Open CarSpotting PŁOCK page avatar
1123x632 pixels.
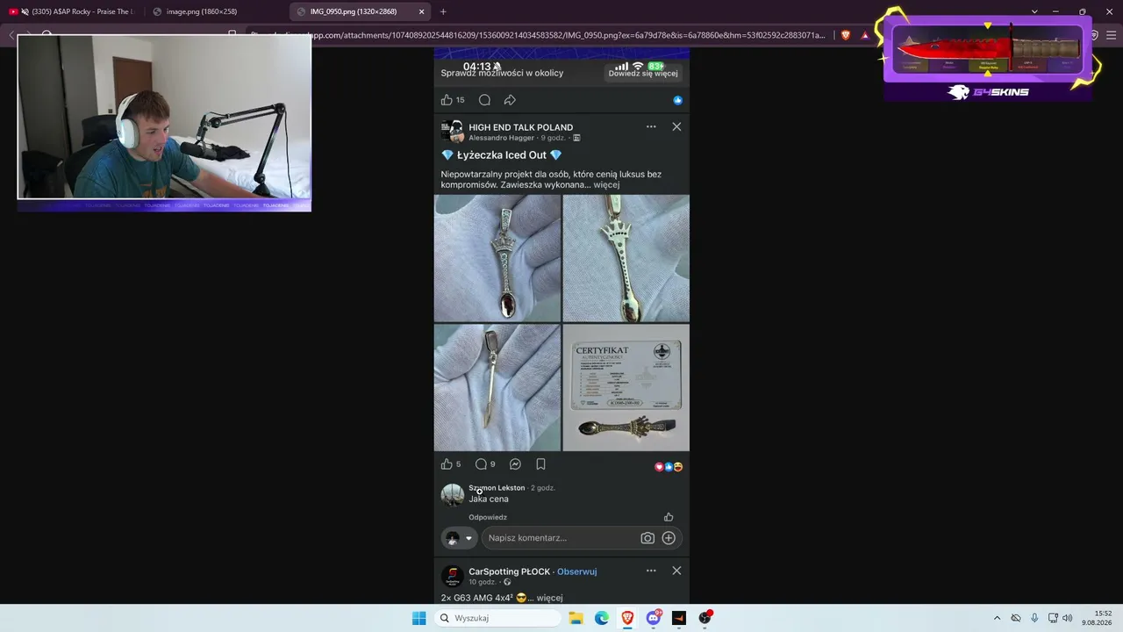tap(452, 577)
